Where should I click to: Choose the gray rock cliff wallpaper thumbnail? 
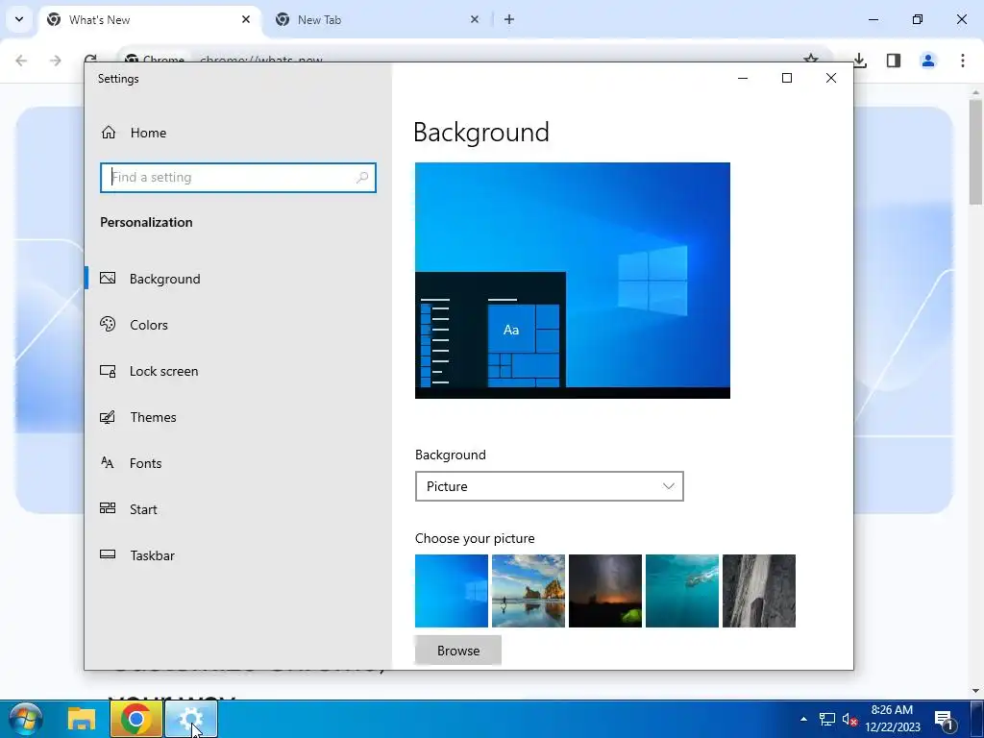click(759, 591)
